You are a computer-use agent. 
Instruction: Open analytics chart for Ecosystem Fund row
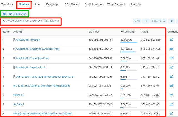(x=171, y=58)
